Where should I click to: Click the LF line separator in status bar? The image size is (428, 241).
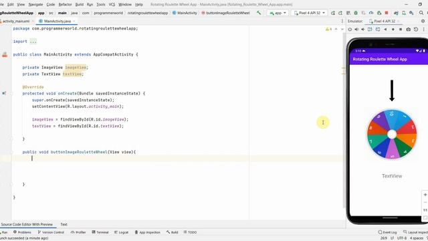(x=392, y=238)
